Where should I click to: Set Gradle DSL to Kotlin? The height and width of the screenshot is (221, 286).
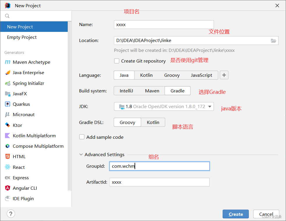(x=153, y=122)
